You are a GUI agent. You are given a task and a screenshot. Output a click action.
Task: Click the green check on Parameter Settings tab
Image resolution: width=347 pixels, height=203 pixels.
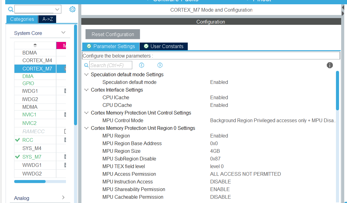coord(89,46)
